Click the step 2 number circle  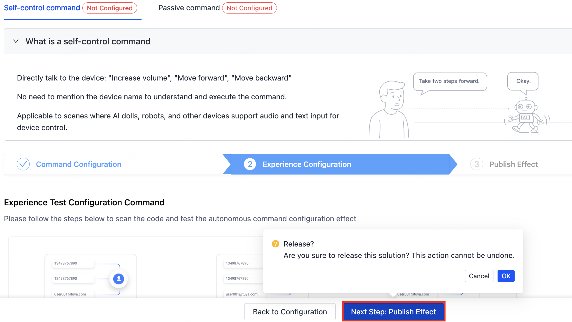point(250,164)
